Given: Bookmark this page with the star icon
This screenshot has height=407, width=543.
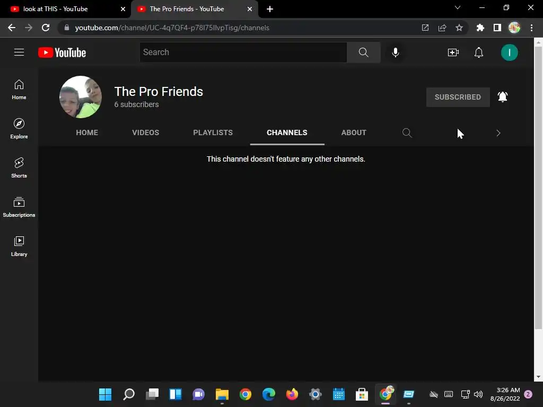Looking at the screenshot, I should click(459, 28).
